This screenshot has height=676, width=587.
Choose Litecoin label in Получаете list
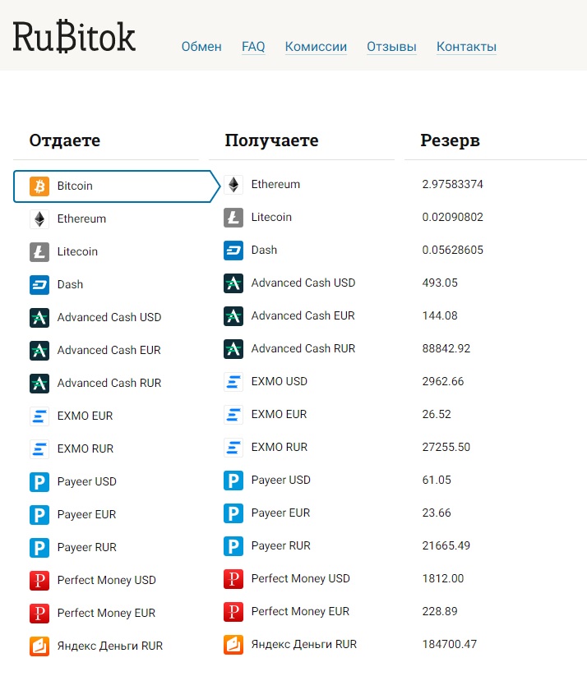click(x=271, y=217)
